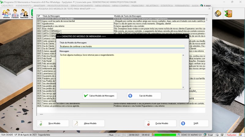
Task: Click the message area scroll down arrow
Action: (183, 87)
